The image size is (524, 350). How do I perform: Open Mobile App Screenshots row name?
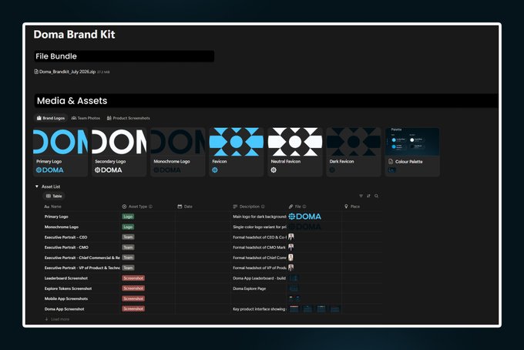pyautogui.click(x=66, y=298)
